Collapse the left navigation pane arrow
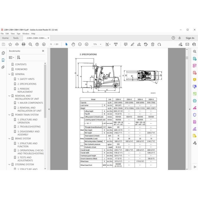This screenshot has height=198, width=198. [49, 109]
